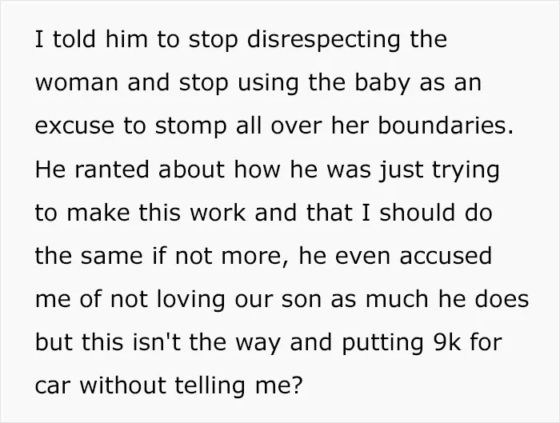This screenshot has width=560, height=423.
Task: Click the word 'excuse' starting third line
Action: pos(74,126)
